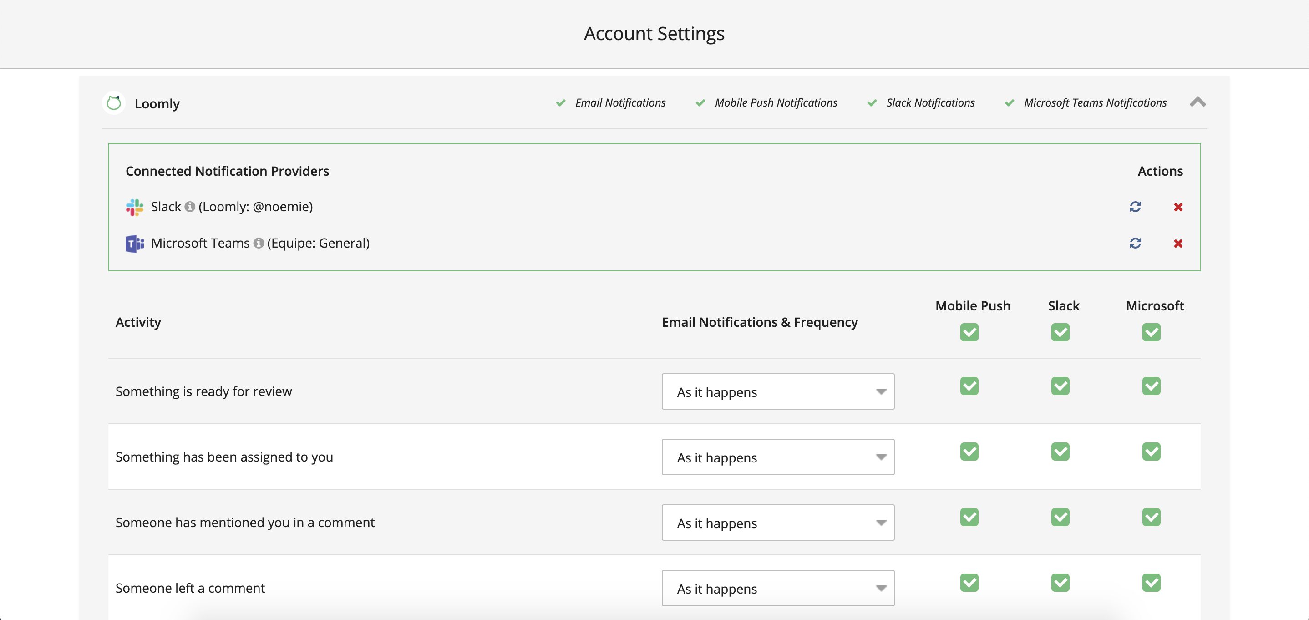Click the Microsoft Teams provider icon
The width and height of the screenshot is (1309, 620).
pyautogui.click(x=134, y=244)
